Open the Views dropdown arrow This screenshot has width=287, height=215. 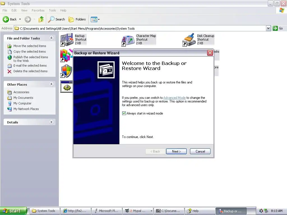[x=99, y=19]
